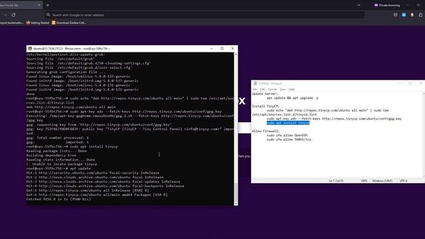
Task: Click the white rounded extension icon in the toolbar
Action: (412, 15)
